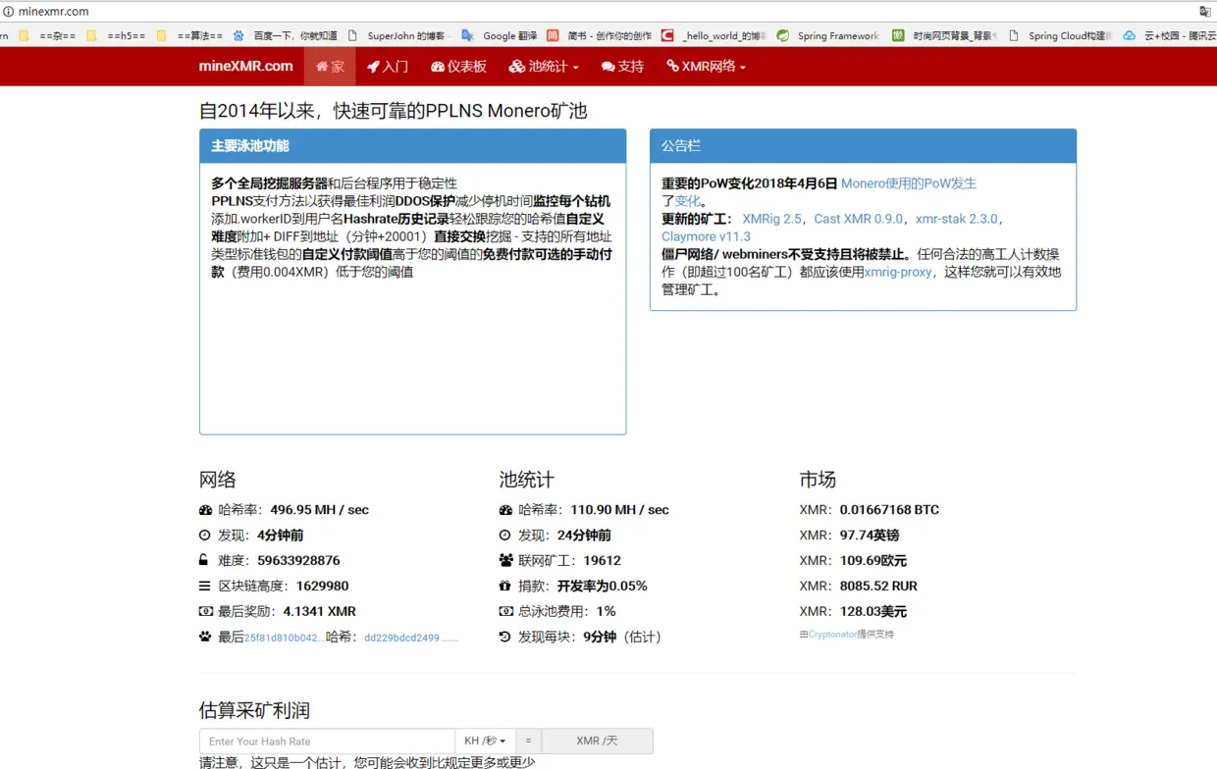
Task: Click the Enter Your Hash Rate field
Action: [327, 742]
